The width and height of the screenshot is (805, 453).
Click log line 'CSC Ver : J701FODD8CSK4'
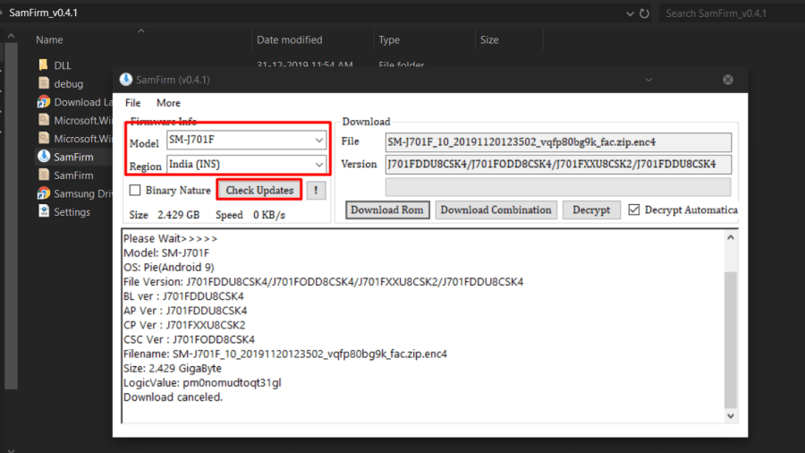tap(189, 339)
